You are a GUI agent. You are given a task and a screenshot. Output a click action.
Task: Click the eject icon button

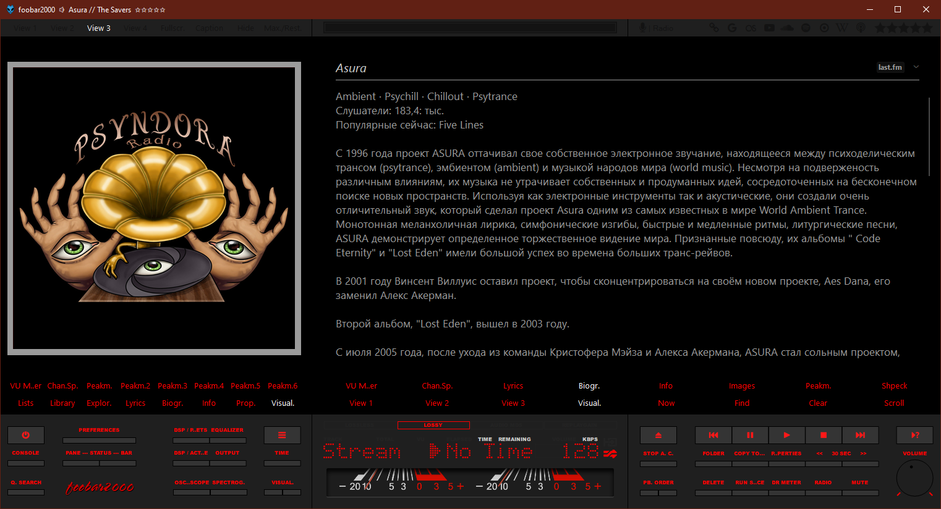coord(658,435)
